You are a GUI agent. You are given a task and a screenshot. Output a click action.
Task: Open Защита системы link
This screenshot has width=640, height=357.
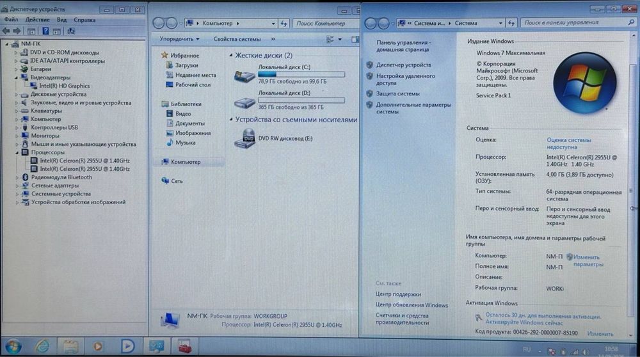[x=397, y=94]
